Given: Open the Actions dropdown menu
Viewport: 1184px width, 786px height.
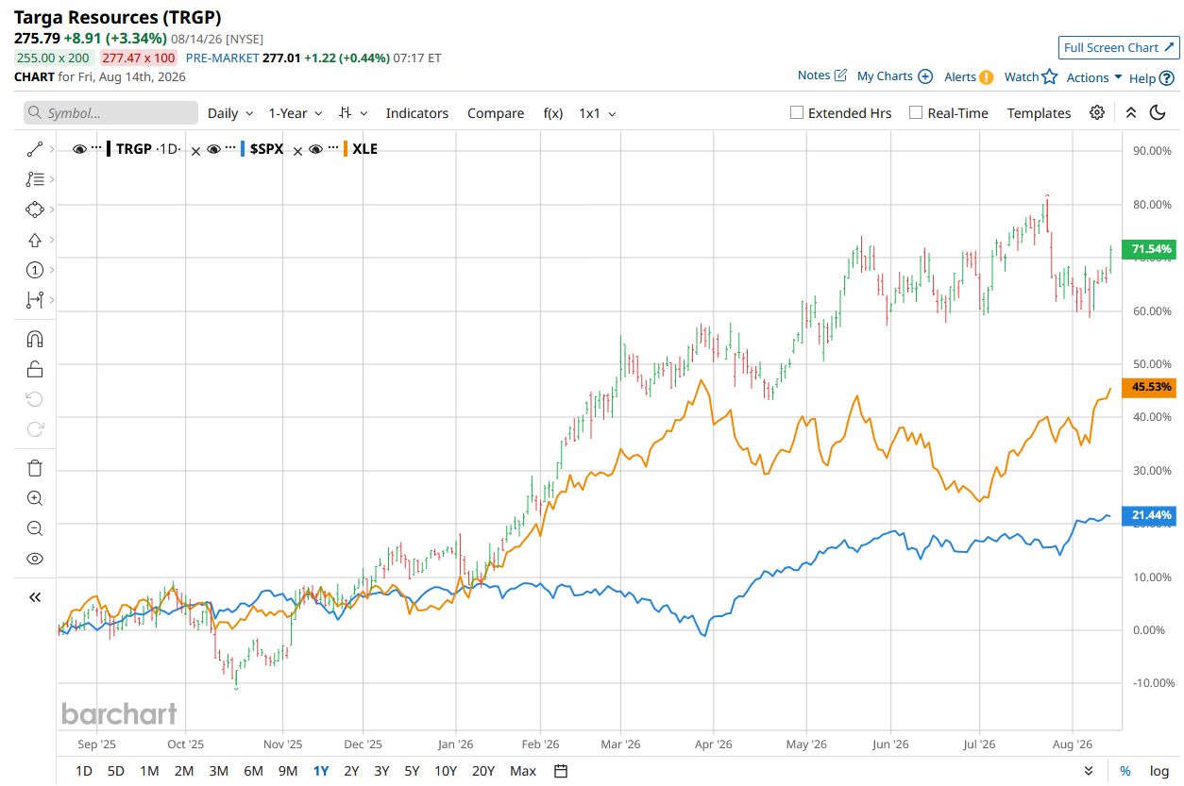Looking at the screenshot, I should 1094,77.
